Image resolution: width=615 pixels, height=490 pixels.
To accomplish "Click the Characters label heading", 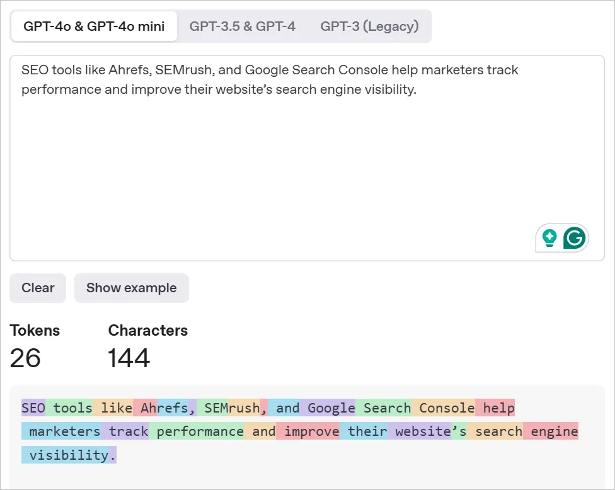I will pyautogui.click(x=147, y=331).
